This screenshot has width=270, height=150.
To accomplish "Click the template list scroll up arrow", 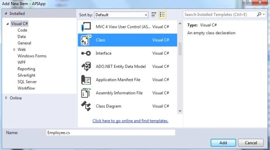I will tap(180, 23).
